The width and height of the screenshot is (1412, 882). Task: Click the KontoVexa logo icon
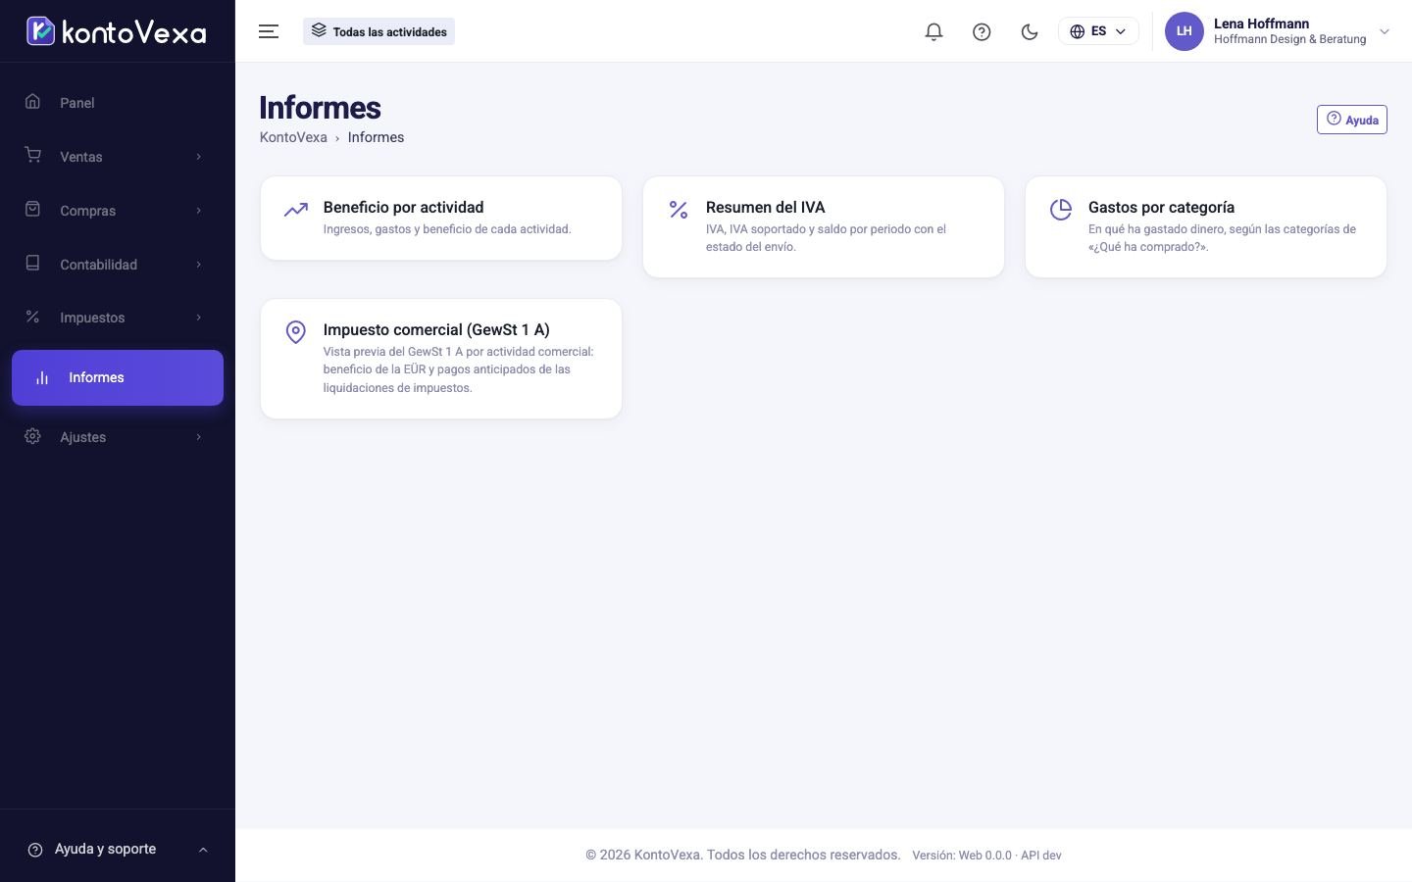click(40, 31)
